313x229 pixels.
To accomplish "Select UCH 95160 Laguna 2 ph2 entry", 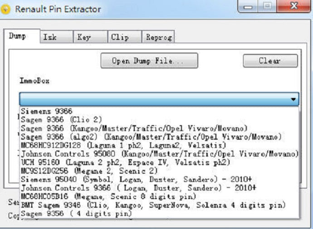I will pos(126,162).
